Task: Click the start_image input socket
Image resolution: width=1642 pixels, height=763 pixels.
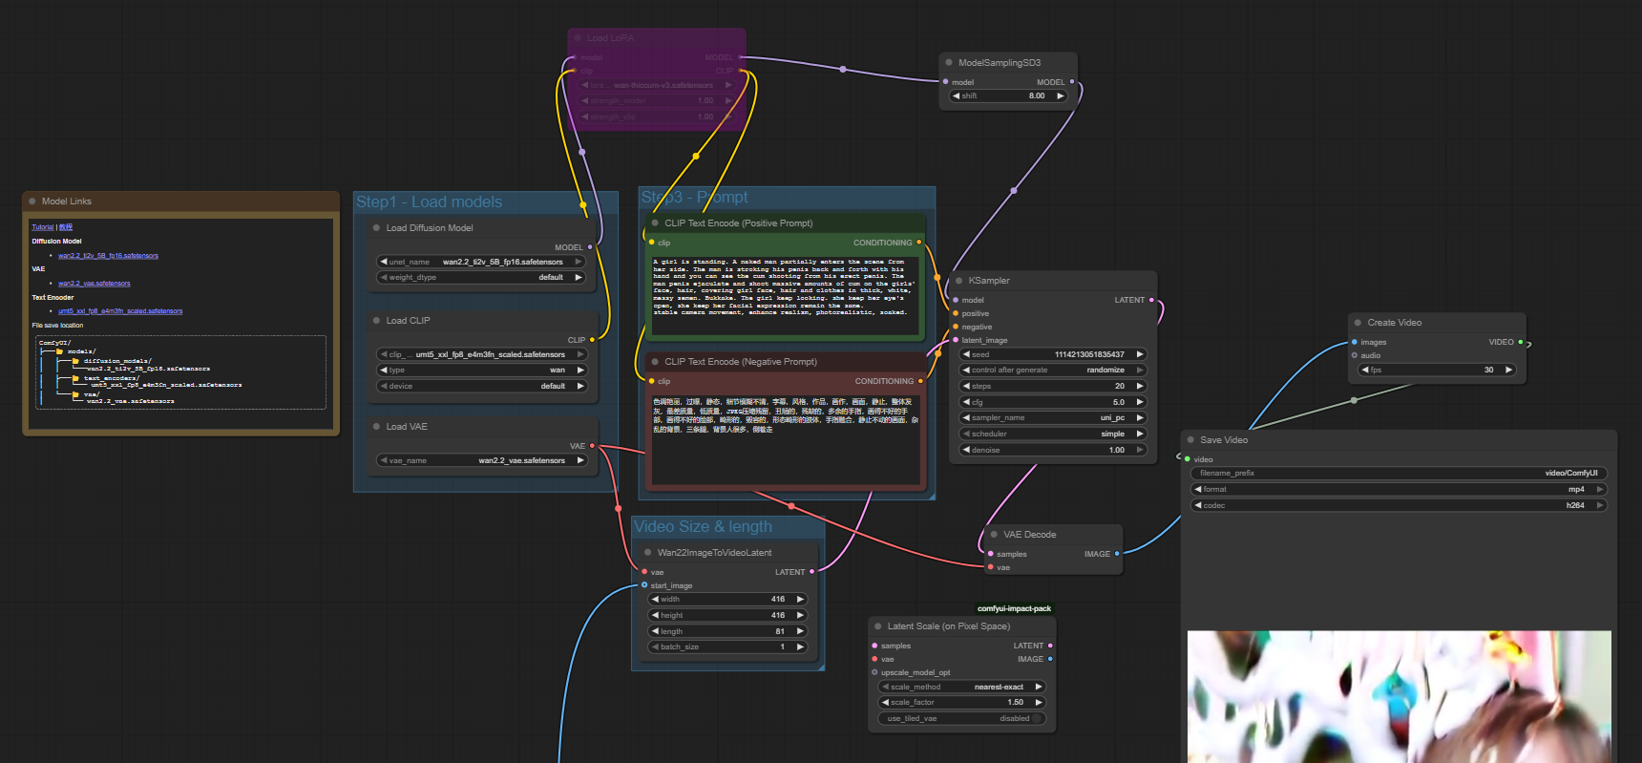Action: (x=644, y=585)
